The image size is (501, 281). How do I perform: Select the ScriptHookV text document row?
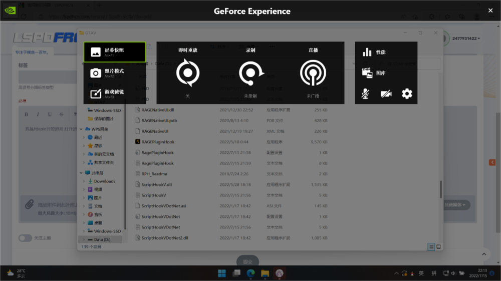[x=231, y=195]
